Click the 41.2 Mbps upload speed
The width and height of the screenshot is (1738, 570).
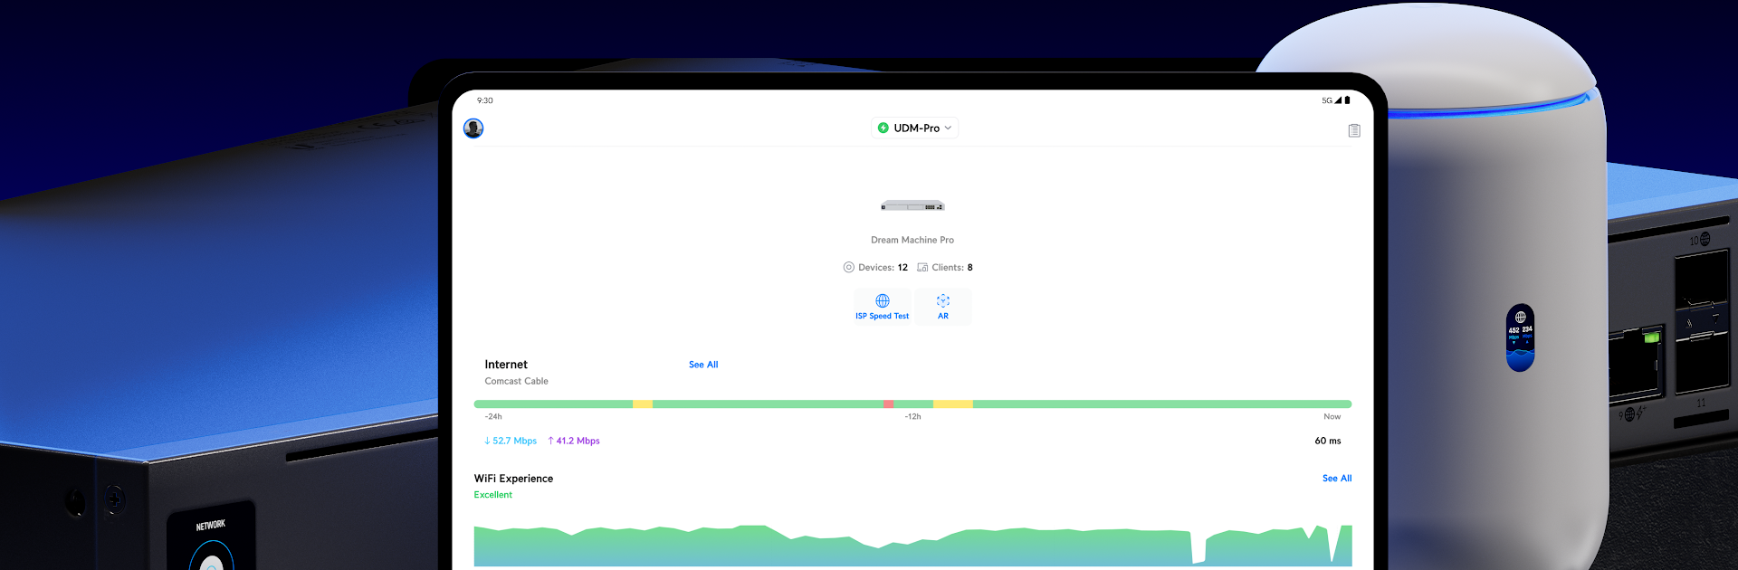tap(574, 441)
